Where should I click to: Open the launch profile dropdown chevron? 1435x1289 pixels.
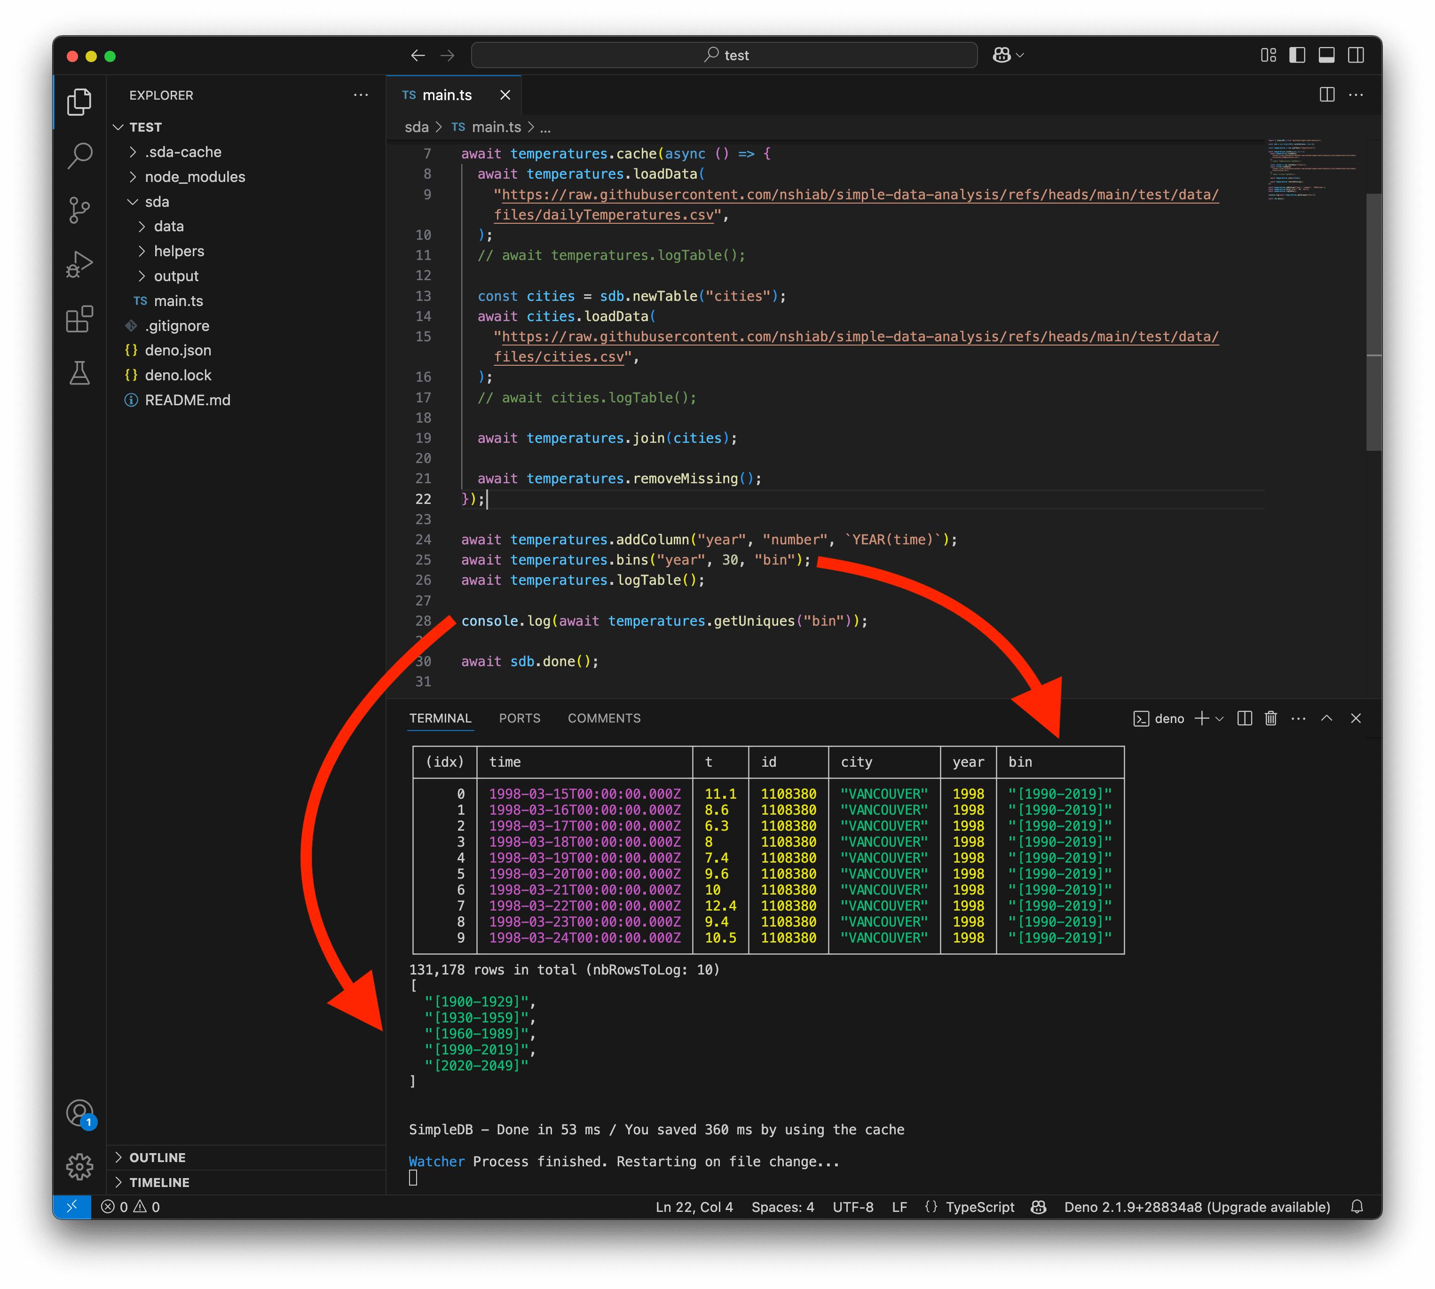tap(1220, 719)
